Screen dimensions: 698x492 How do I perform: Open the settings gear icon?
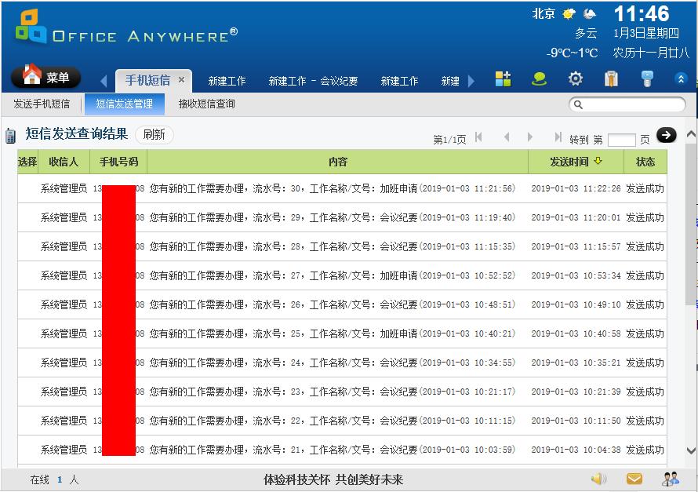(x=575, y=78)
